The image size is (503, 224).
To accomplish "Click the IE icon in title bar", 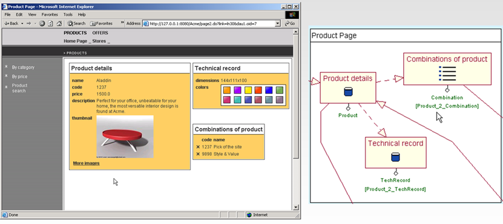I will tap(5, 7).
